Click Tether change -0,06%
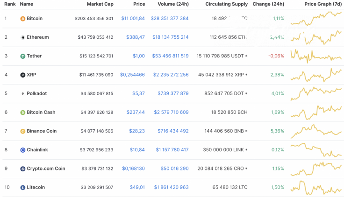This screenshot has width=344, height=197. tap(276, 56)
